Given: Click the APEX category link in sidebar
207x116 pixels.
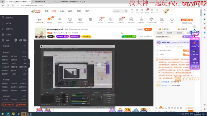Looking at the screenshot, I should [25, 74].
